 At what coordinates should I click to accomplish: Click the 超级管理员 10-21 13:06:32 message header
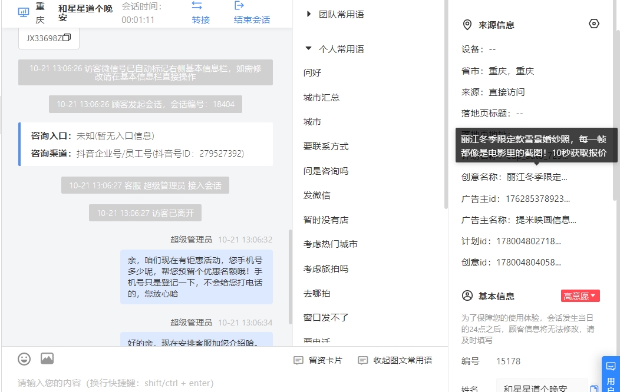point(222,240)
